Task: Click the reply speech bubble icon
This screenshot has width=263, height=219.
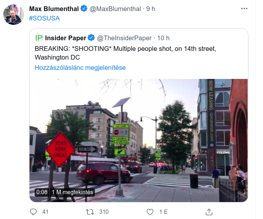Action: point(33,212)
